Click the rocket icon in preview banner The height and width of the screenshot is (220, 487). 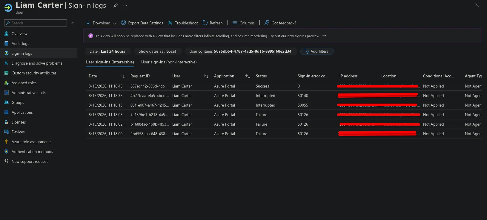pyautogui.click(x=91, y=36)
